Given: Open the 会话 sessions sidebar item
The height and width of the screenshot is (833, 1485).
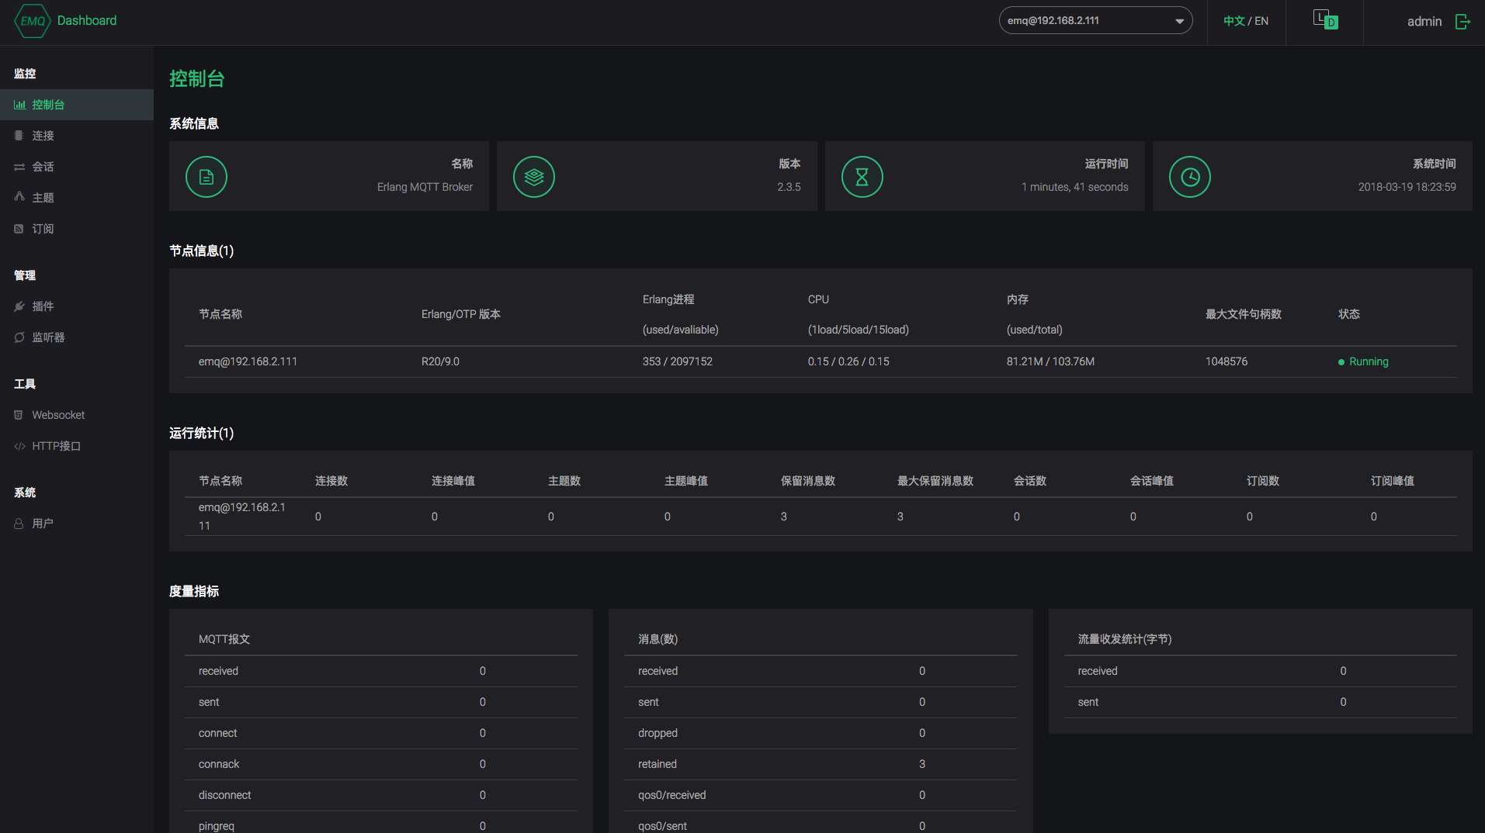Looking at the screenshot, I should click(77, 167).
